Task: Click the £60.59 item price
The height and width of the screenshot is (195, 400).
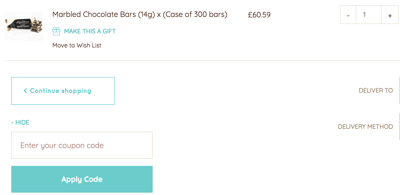Action: pos(259,15)
